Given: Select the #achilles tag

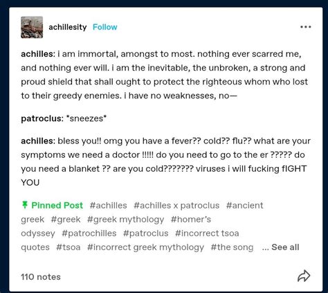Looking at the screenshot, I should (x=109, y=205).
